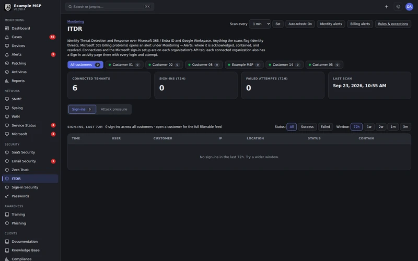Screen dimensions: 418x261
Task: Click the Connected Tenants card
Action: click(x=109, y=85)
